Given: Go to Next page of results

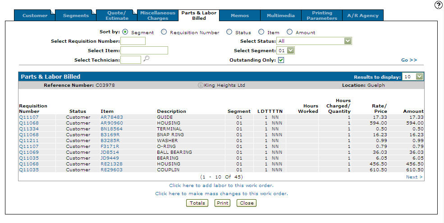Looking at the screenshot, I should [414, 177].
